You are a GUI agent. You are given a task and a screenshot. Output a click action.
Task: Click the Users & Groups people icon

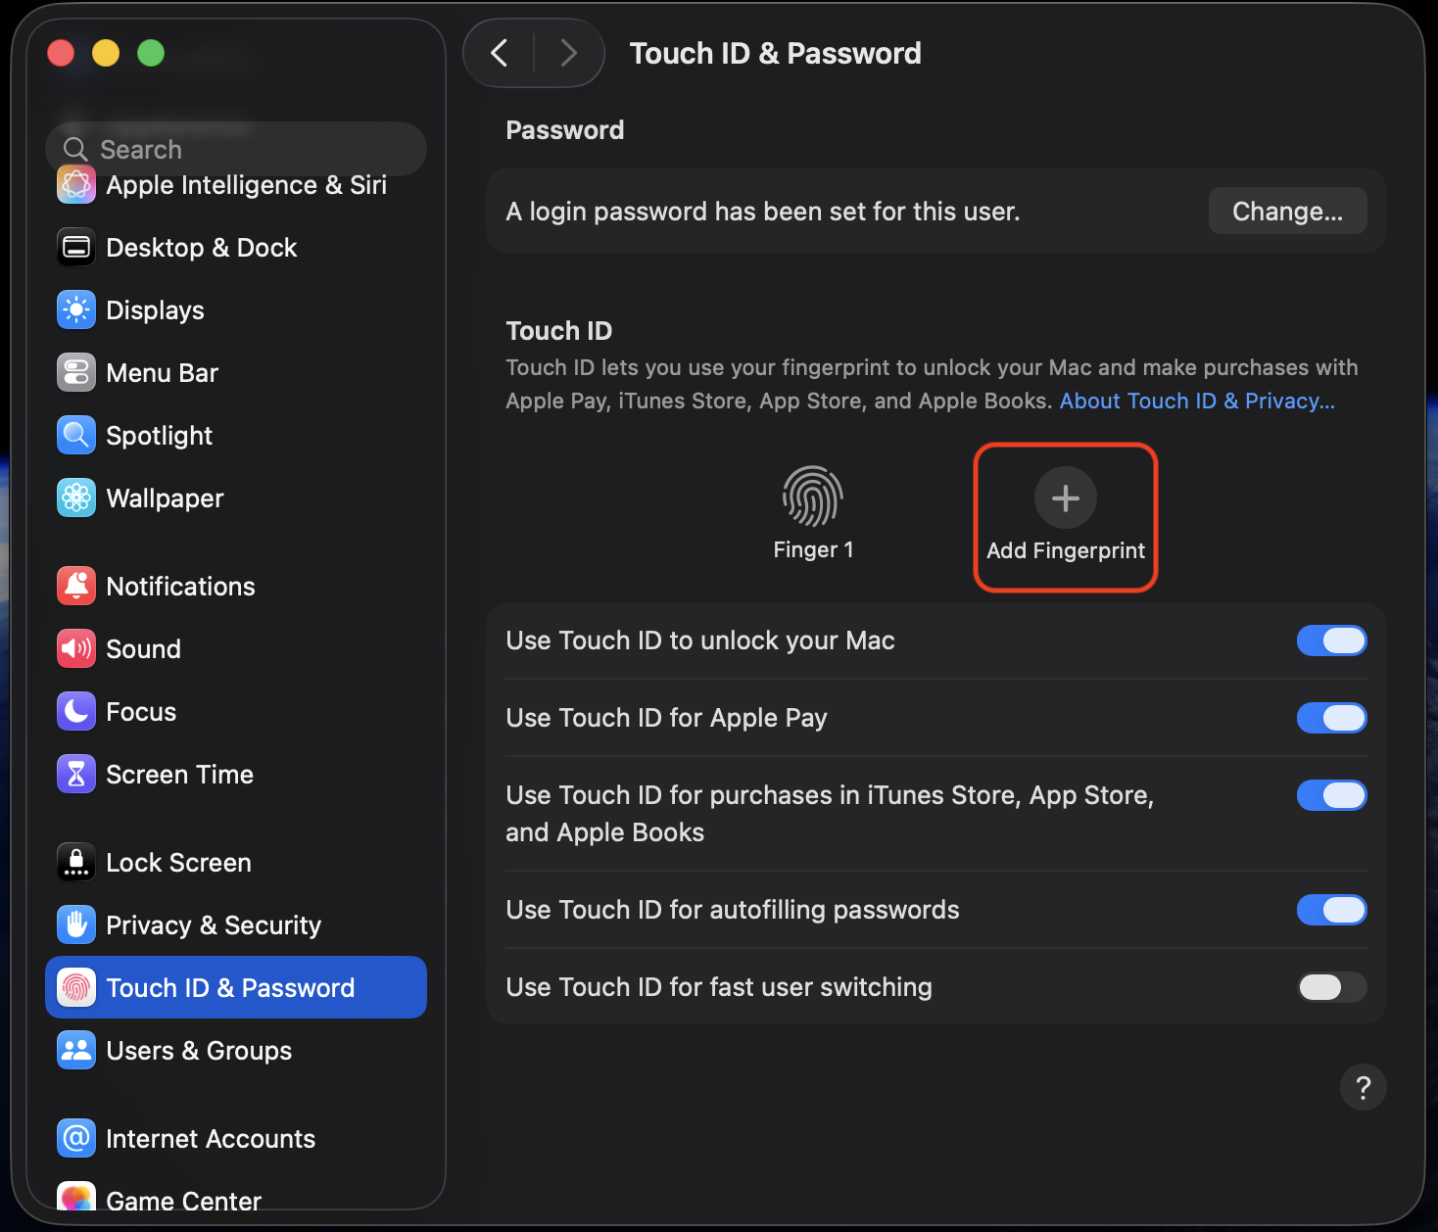pos(76,1051)
